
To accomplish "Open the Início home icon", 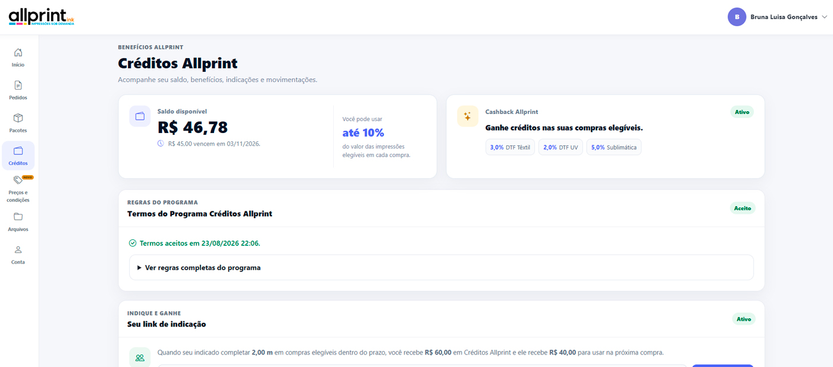I will click(18, 52).
